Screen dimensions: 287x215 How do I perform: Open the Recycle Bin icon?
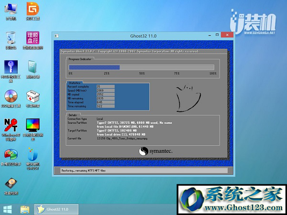click(x=11, y=40)
